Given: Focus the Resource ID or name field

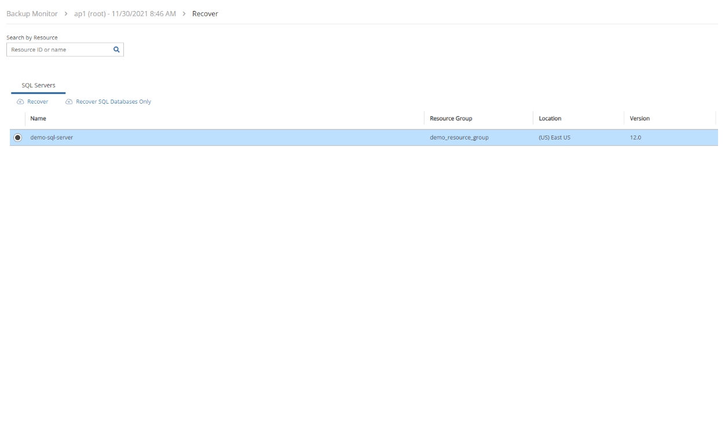Looking at the screenshot, I should click(60, 50).
